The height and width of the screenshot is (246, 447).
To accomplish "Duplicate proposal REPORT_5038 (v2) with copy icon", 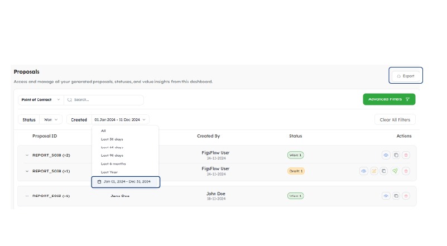I will (396, 155).
